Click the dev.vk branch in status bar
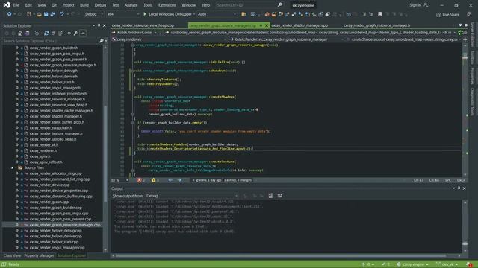This screenshot has width=478, height=268. pos(447,264)
